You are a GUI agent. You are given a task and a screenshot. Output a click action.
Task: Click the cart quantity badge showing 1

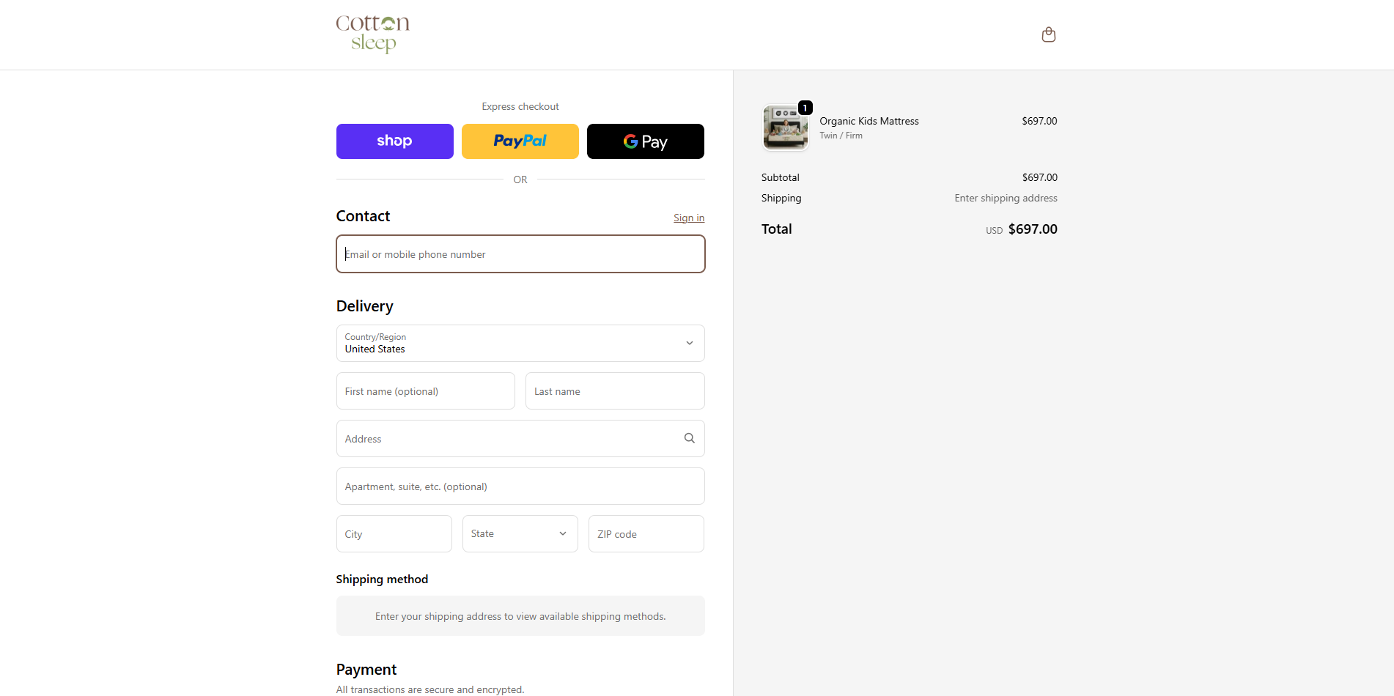click(x=804, y=107)
